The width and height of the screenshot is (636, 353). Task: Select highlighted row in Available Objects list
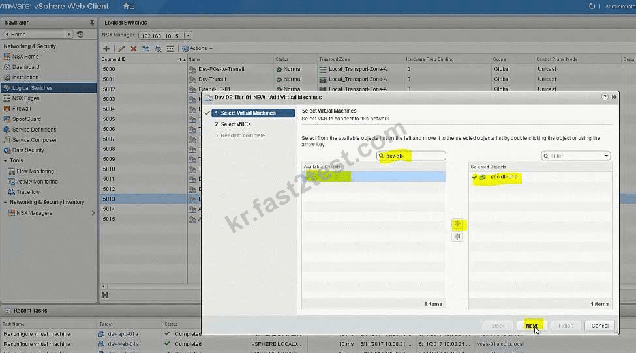(374, 177)
